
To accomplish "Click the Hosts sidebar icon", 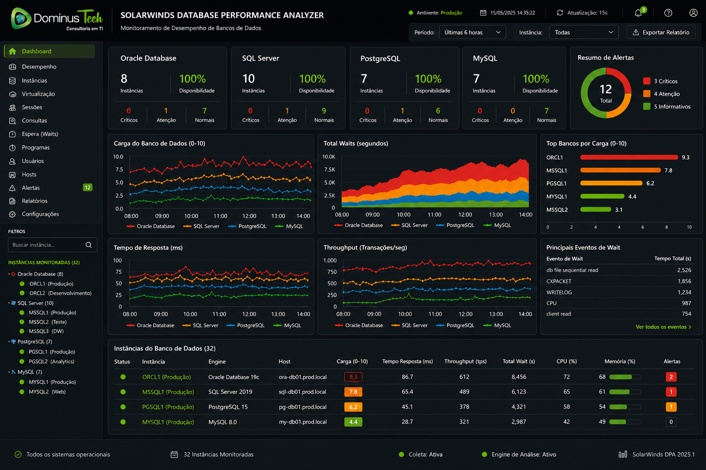I will (12, 174).
